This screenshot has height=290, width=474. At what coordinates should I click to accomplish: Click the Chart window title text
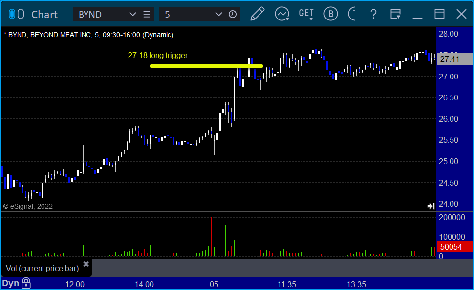(x=44, y=15)
